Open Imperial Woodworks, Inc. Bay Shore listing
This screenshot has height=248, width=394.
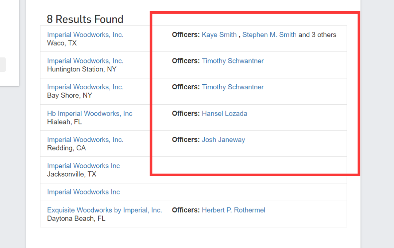85,87
